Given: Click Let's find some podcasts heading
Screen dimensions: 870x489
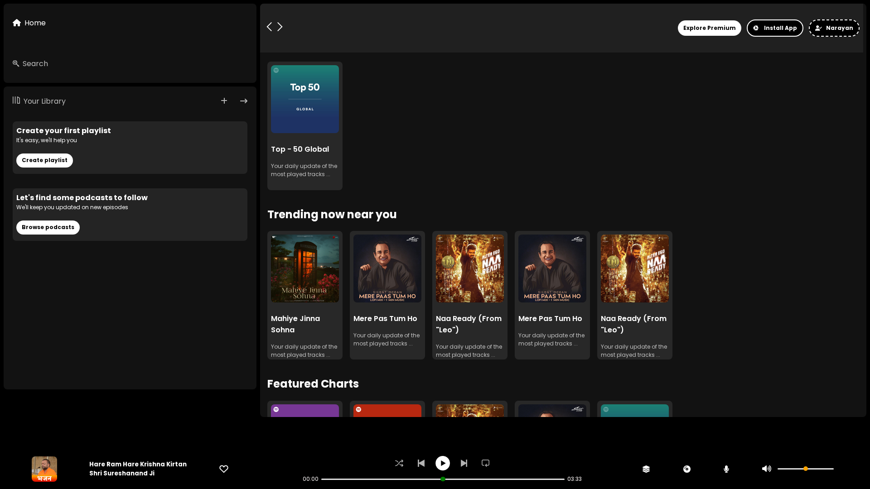Looking at the screenshot, I should tap(82, 198).
